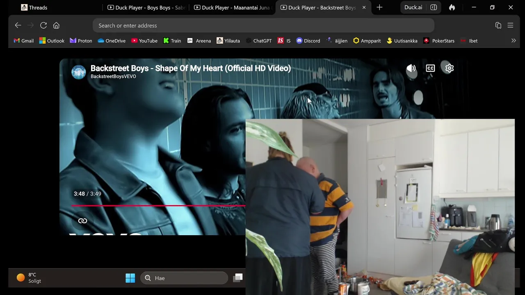
Task: Open the Areena bookmark
Action: pos(199,41)
